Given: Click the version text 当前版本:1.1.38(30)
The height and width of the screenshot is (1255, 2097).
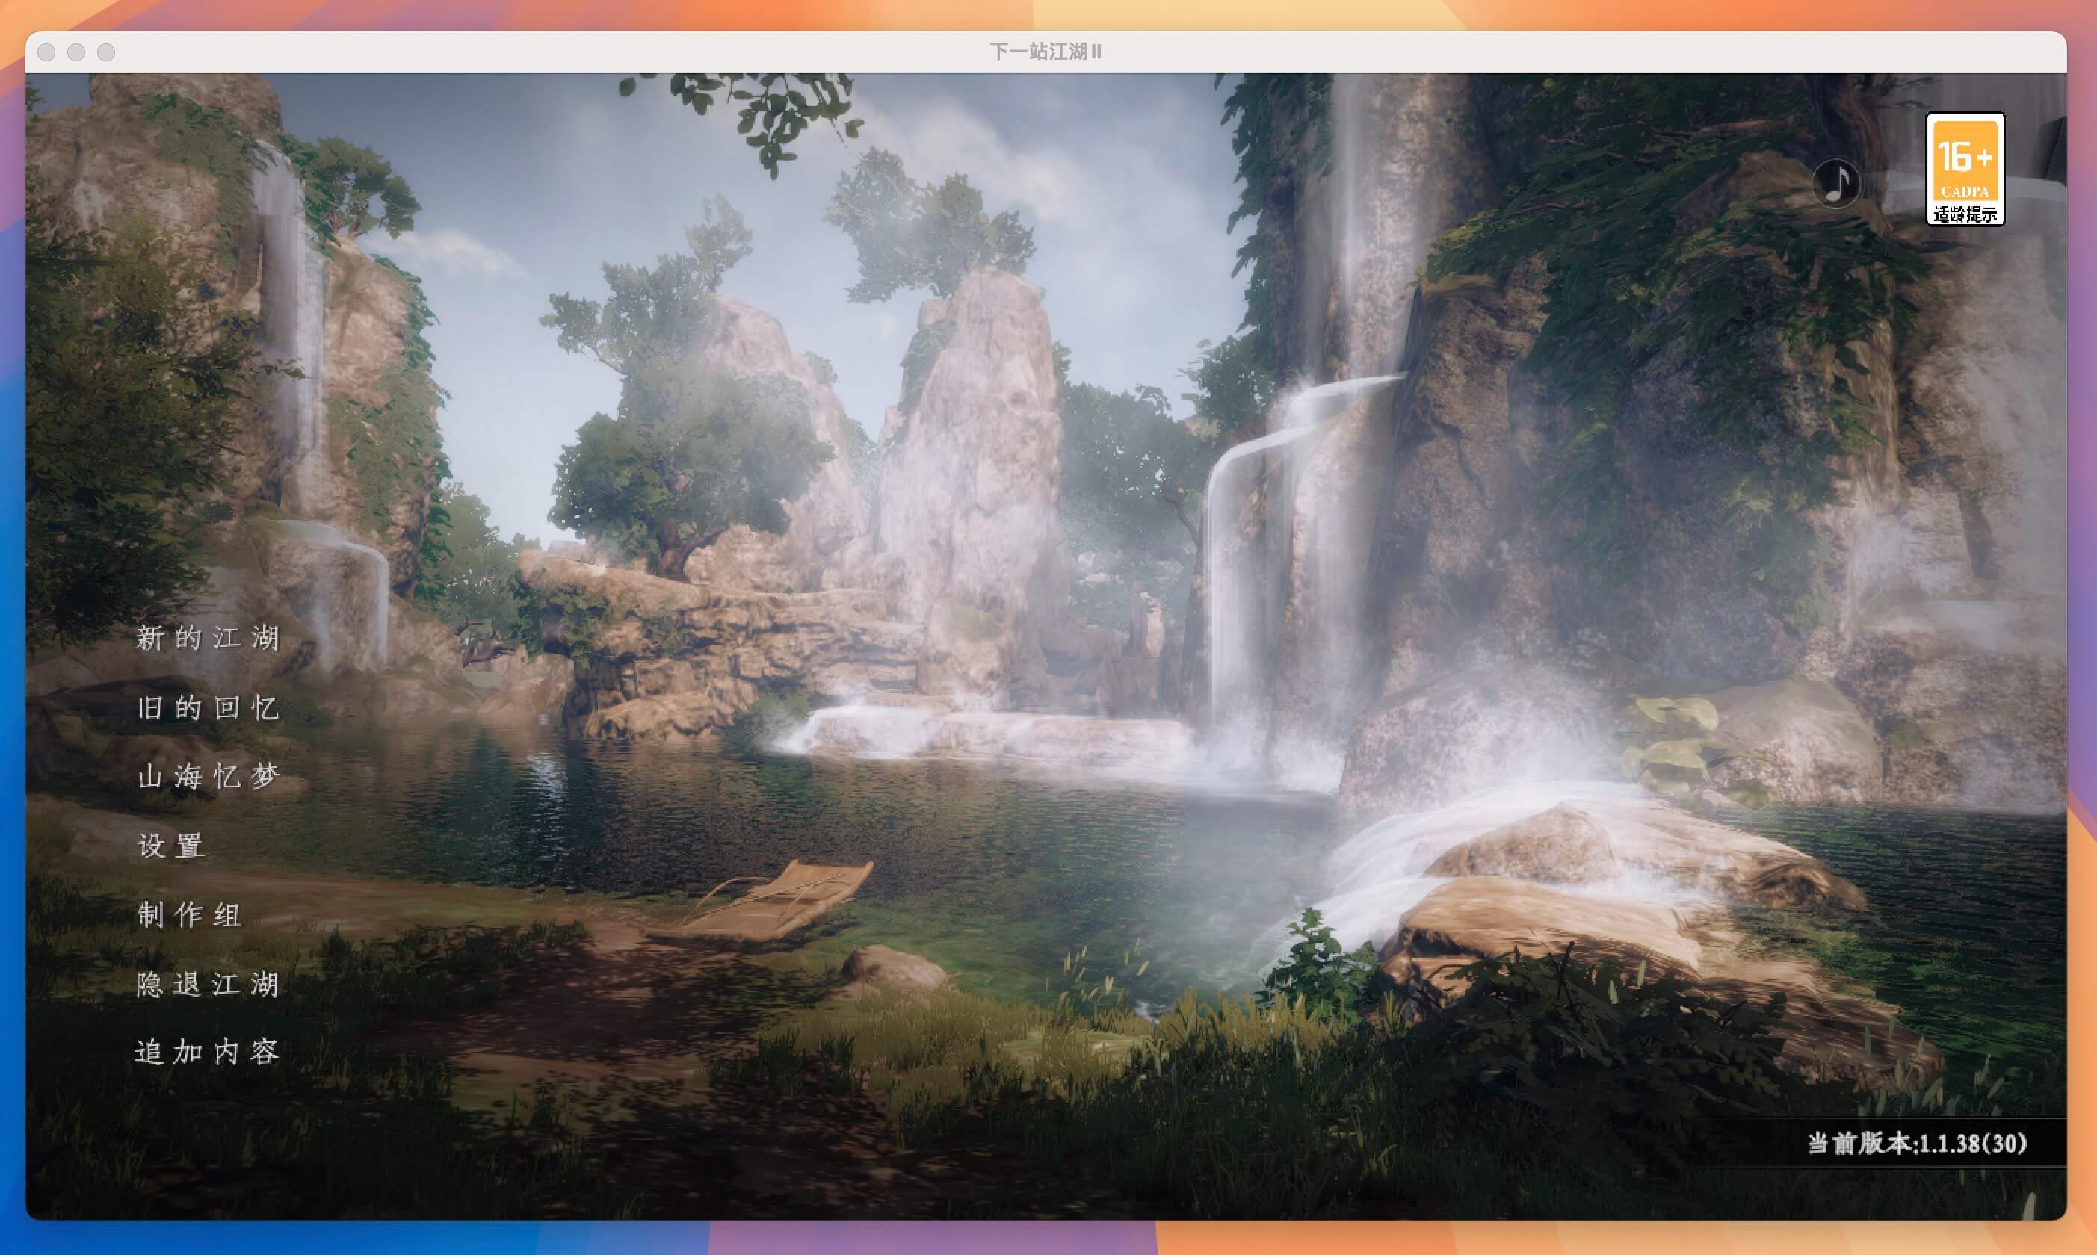Looking at the screenshot, I should click(x=1917, y=1144).
